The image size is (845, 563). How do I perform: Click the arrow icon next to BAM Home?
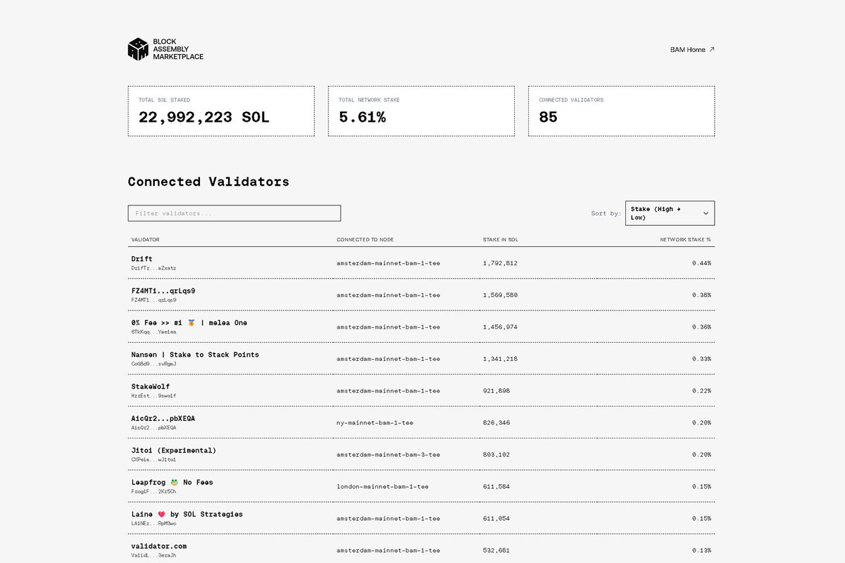(x=711, y=49)
